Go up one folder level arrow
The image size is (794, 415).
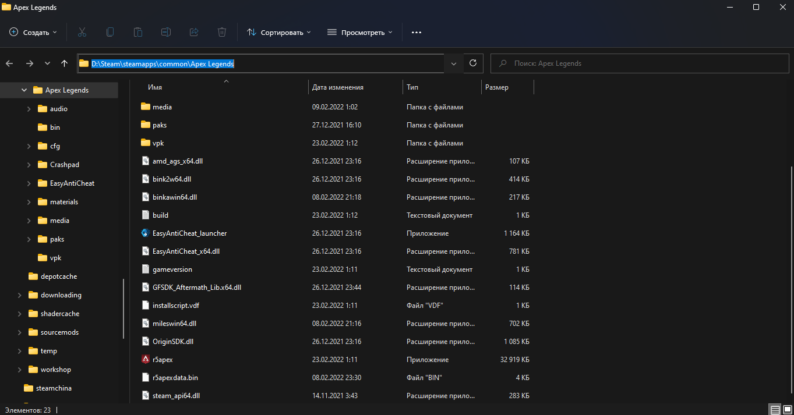click(x=65, y=63)
